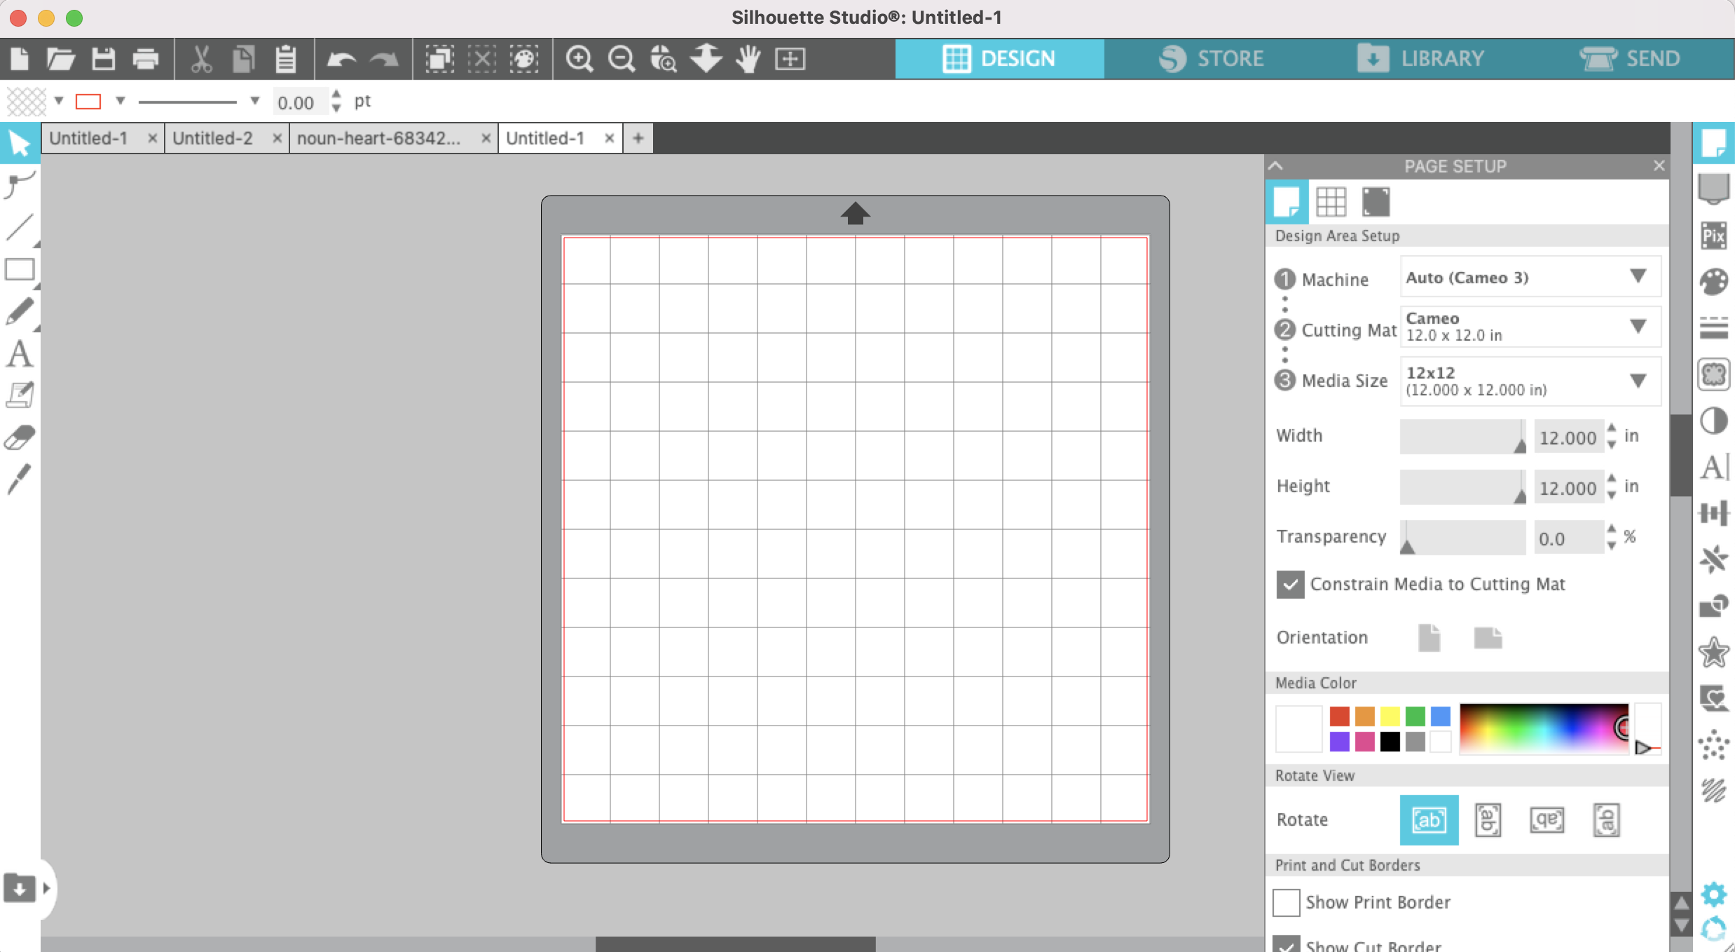Save the document with the disk icon
Viewport: 1735px width, 952px height.
103,59
